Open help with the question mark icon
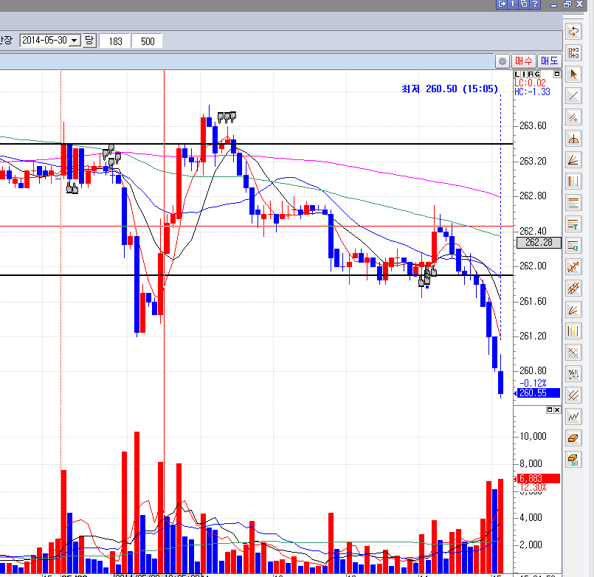Viewport: 594px width, 577px height. [x=535, y=4]
